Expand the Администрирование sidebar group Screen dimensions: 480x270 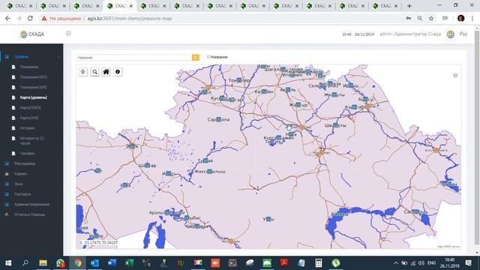click(31, 204)
